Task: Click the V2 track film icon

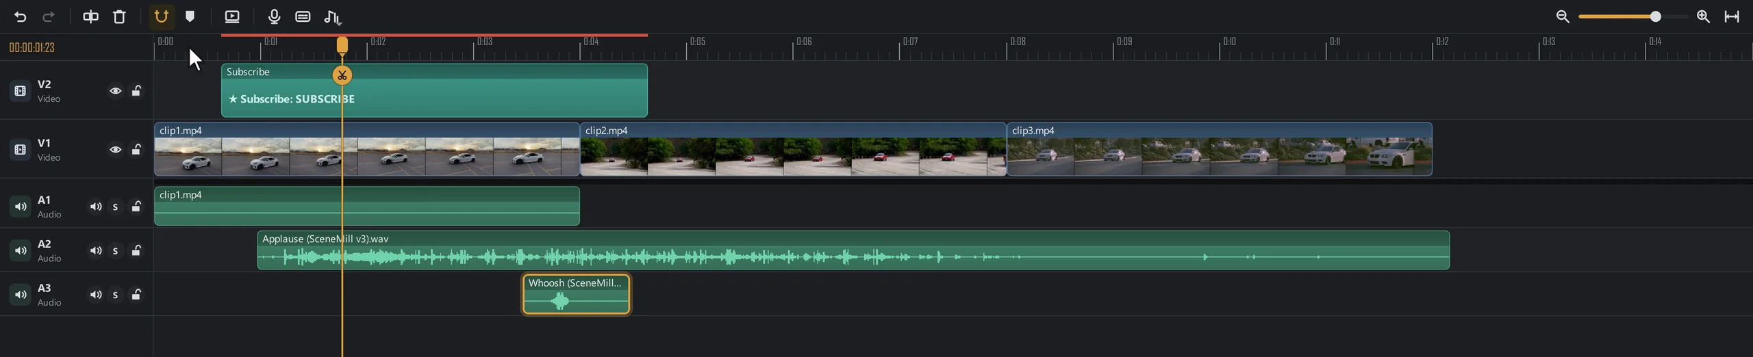Action: pyautogui.click(x=20, y=91)
